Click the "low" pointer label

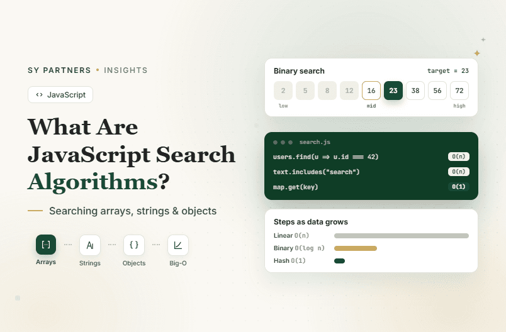[283, 106]
